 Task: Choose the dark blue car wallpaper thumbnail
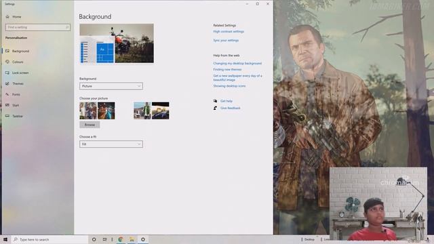point(161,110)
